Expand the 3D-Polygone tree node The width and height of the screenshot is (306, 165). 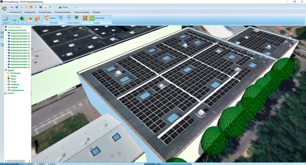click(x=6, y=73)
